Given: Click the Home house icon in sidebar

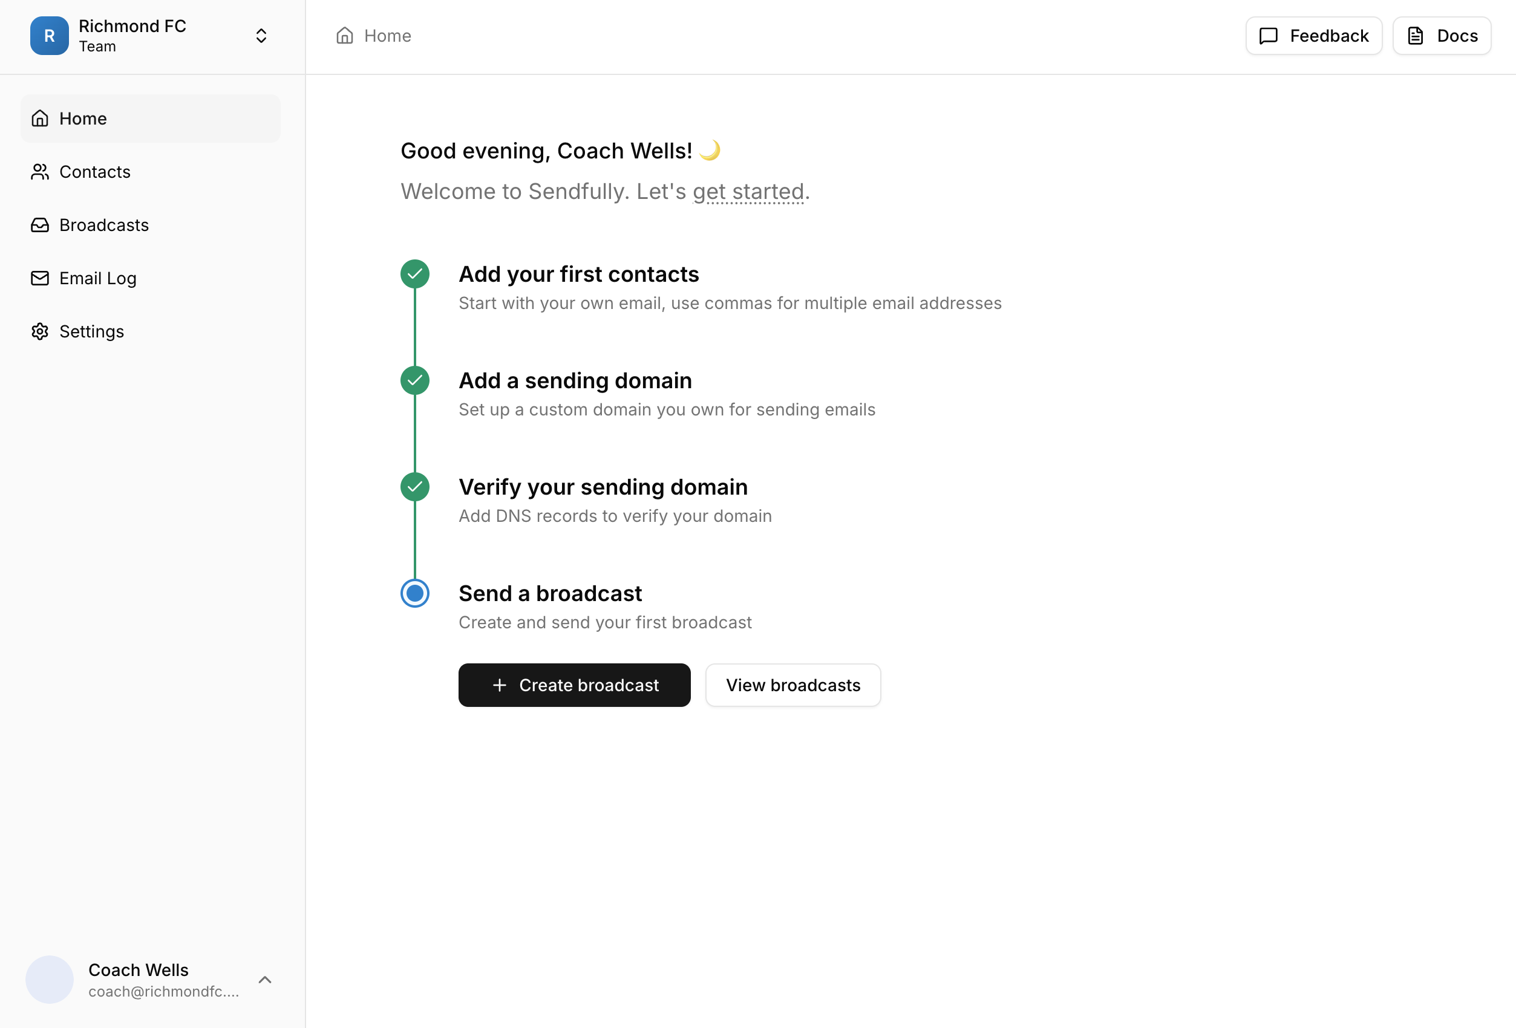Looking at the screenshot, I should point(40,119).
